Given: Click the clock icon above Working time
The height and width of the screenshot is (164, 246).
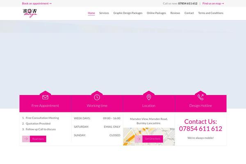Looking at the screenshot, I should coord(97,97).
